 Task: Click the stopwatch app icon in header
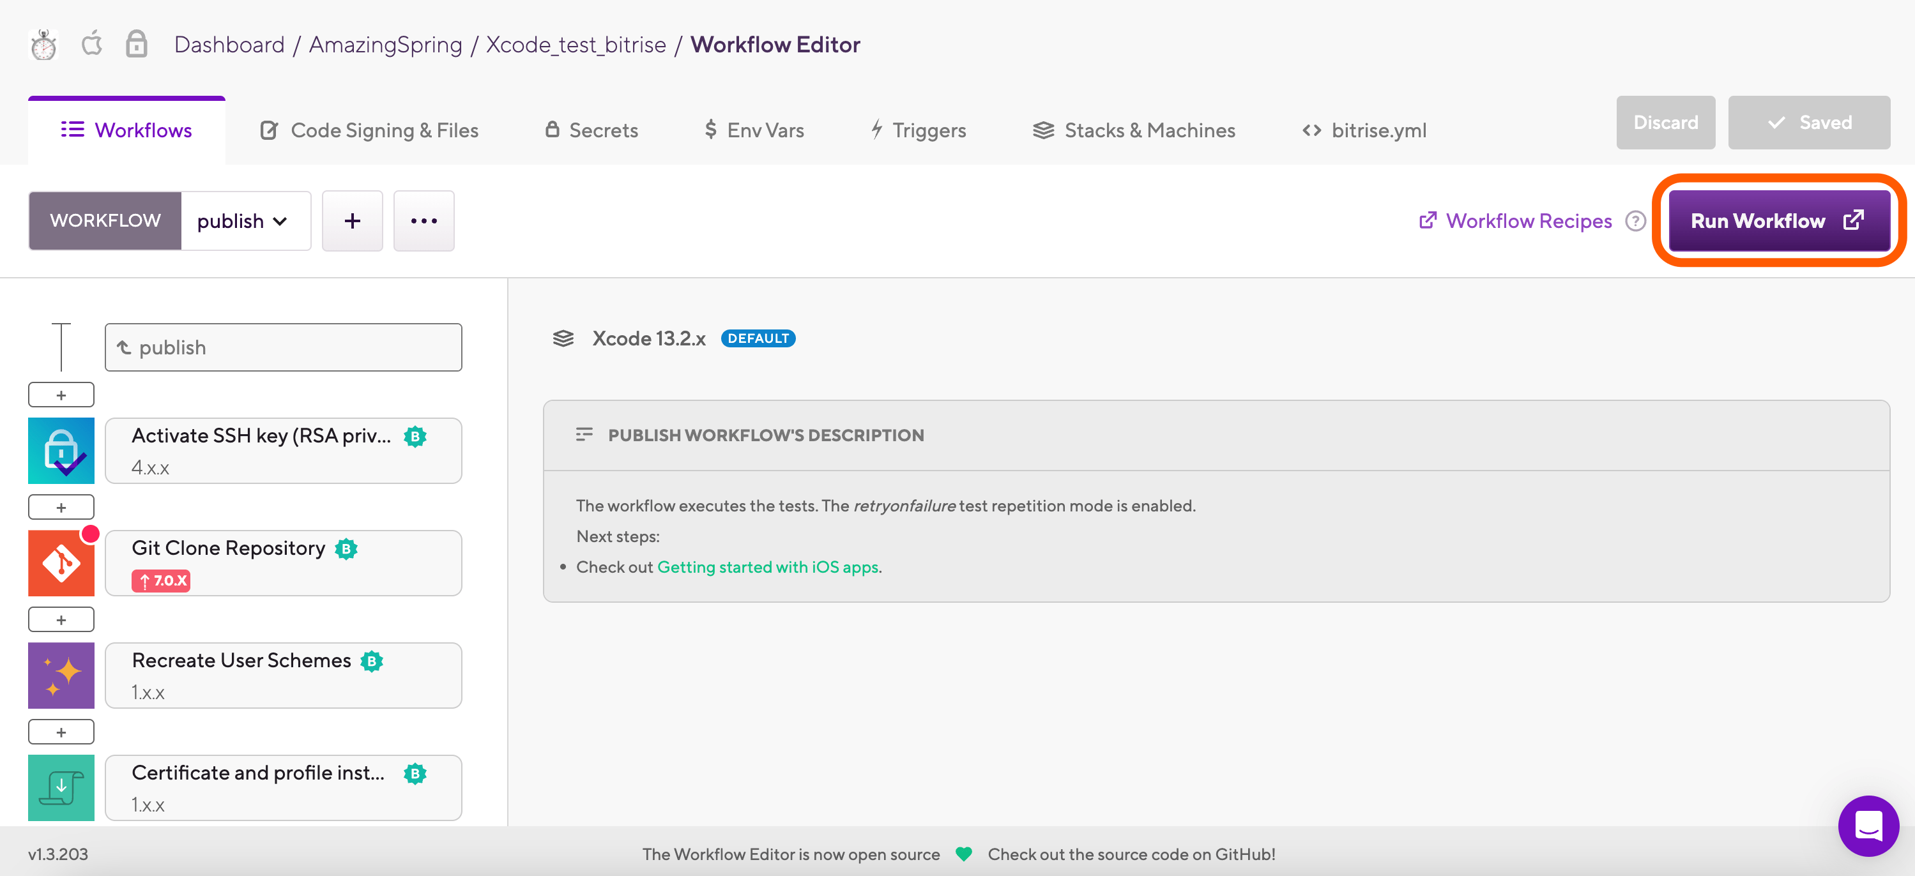point(43,45)
